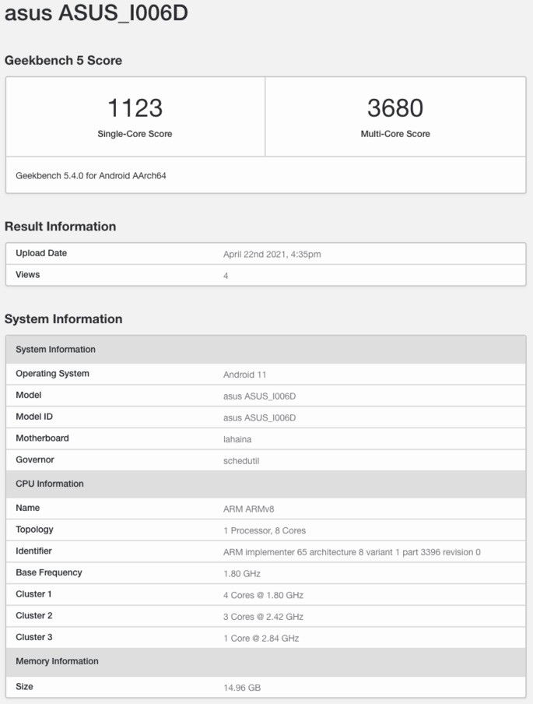Select the 'lahaina' motherboard value
The height and width of the screenshot is (704, 533).
click(x=237, y=439)
